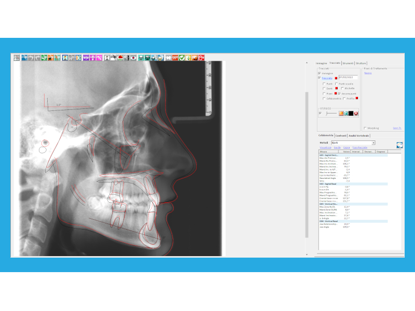Click the redo arrow toolbar icon
The height and width of the screenshot is (311, 415).
(x=37, y=58)
